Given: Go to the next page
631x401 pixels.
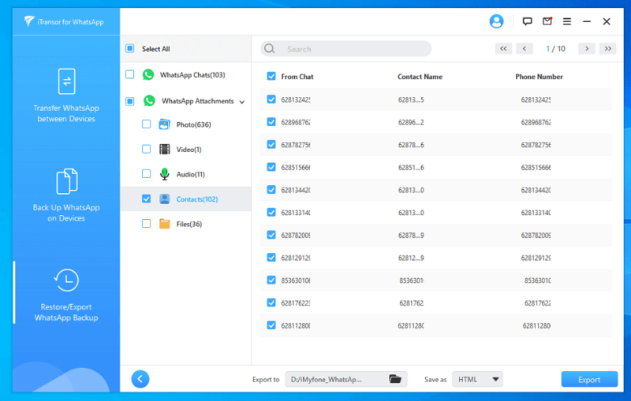Looking at the screenshot, I should (587, 49).
